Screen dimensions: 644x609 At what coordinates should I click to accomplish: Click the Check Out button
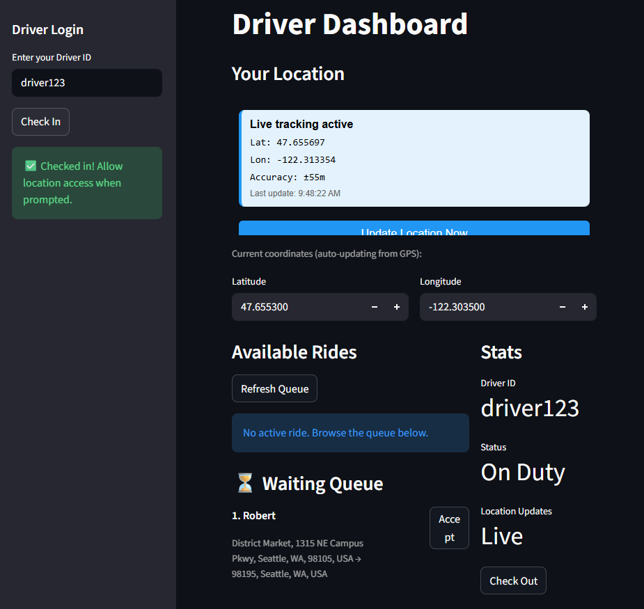tap(513, 580)
